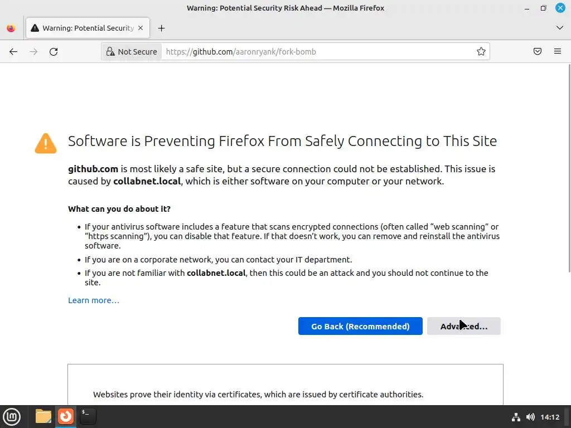Open the Linux Mint start menu

[12, 416]
